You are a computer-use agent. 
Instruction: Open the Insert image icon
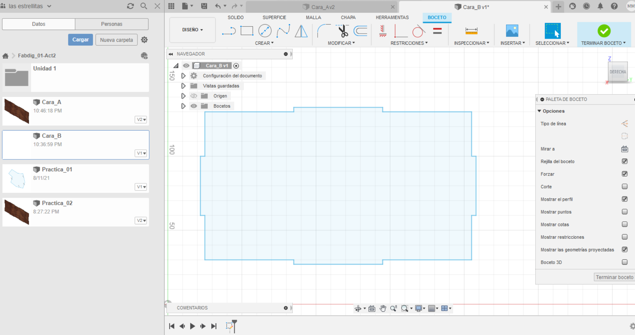tap(512, 31)
